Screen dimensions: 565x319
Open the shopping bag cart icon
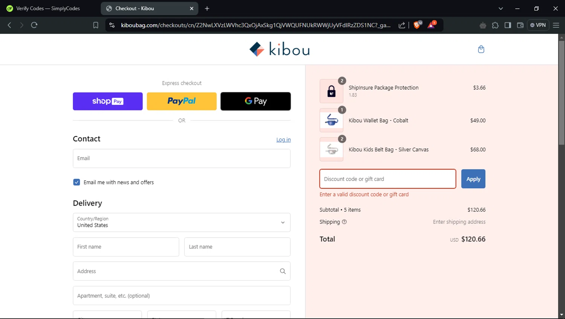click(x=481, y=49)
